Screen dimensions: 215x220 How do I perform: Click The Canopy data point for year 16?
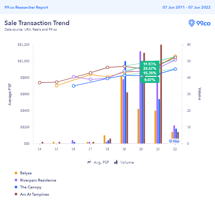pos(73,86)
